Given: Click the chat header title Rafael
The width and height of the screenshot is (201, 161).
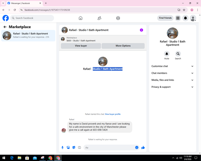Looking at the screenshot, I should coord(89,30).
